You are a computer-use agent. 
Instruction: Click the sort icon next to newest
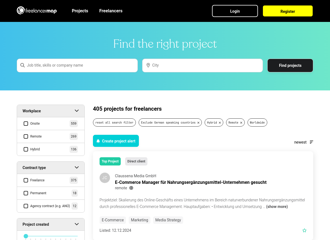click(x=312, y=142)
